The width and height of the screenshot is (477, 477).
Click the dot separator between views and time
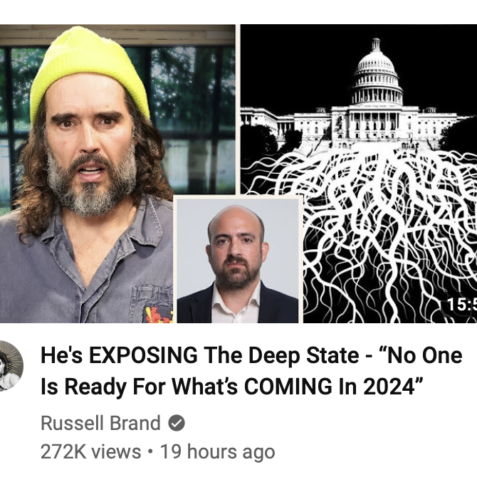click(x=150, y=452)
